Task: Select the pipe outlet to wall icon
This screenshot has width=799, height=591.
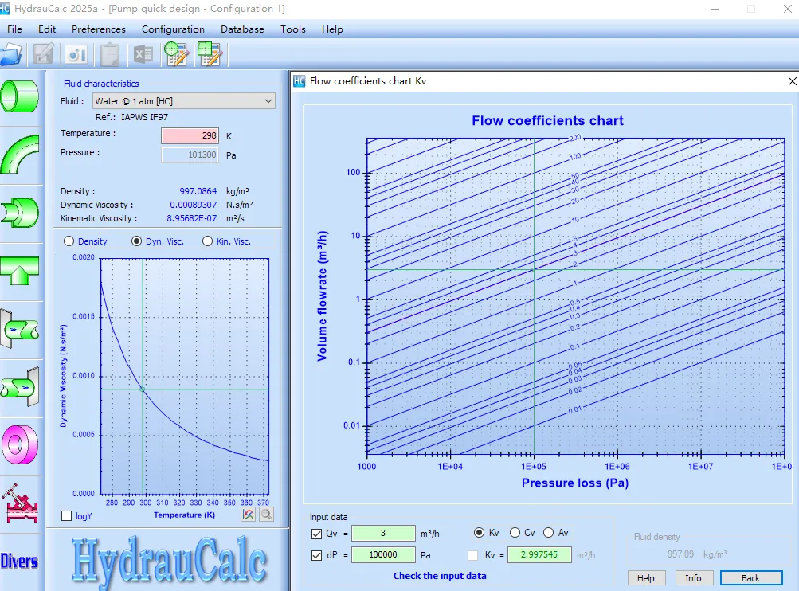Action: point(20,387)
